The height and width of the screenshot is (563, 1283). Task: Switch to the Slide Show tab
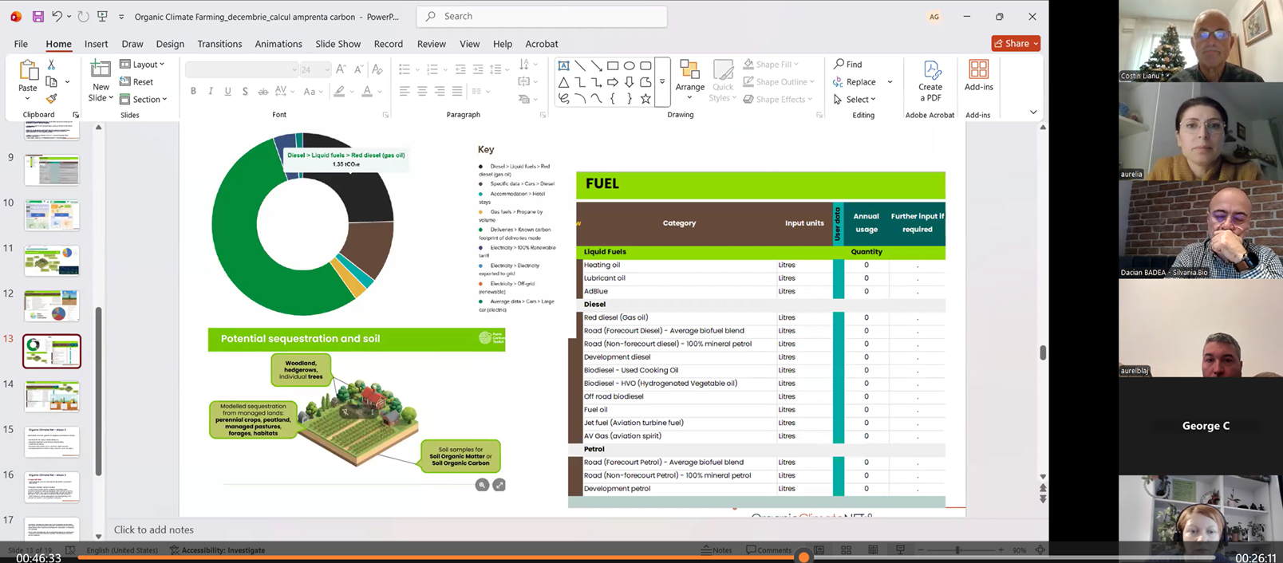(x=338, y=44)
